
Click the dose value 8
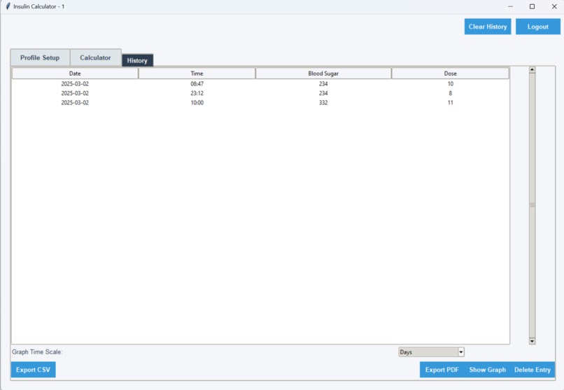tap(451, 93)
